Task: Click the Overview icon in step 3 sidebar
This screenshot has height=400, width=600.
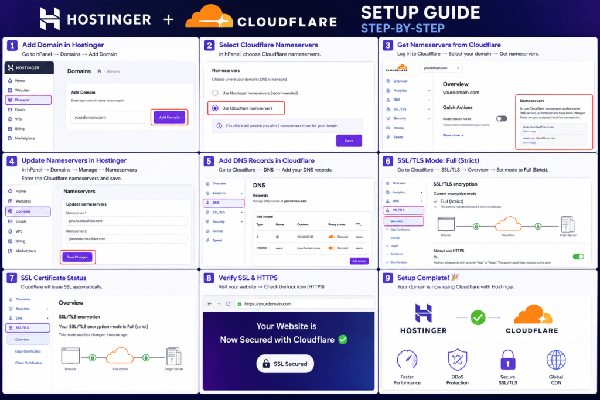Action: tap(388, 81)
